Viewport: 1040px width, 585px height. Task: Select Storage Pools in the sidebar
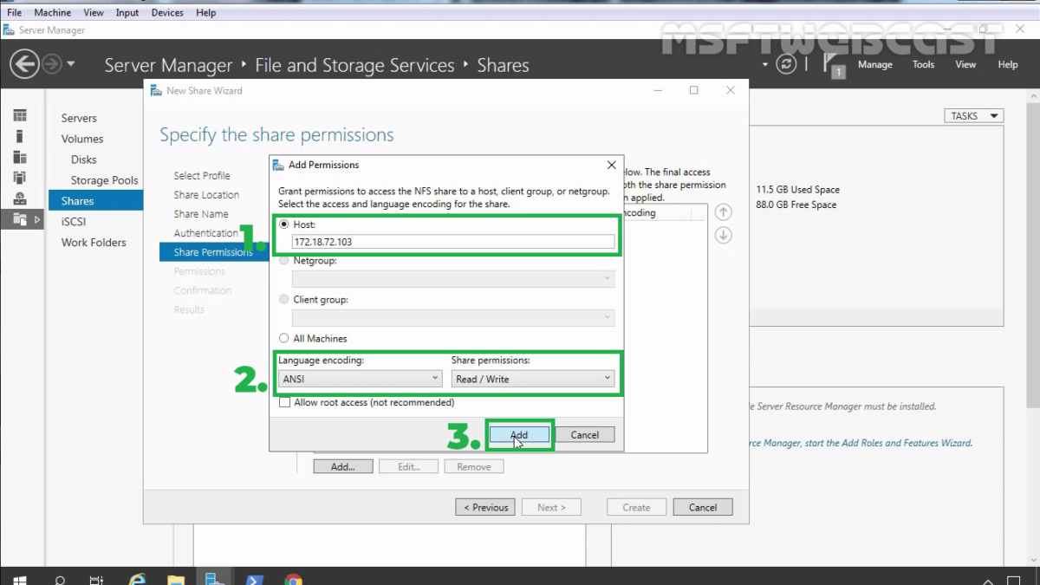pos(104,180)
